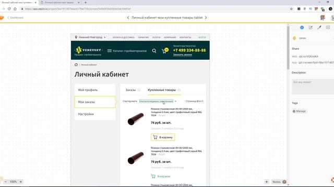
Task: Click the Description notes field
Action: [x=313, y=87]
